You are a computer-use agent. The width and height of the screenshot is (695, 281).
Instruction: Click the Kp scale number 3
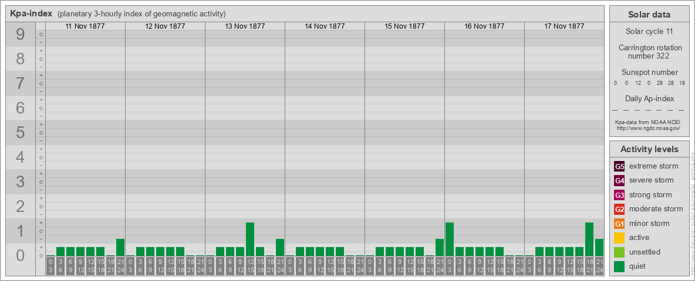point(21,181)
